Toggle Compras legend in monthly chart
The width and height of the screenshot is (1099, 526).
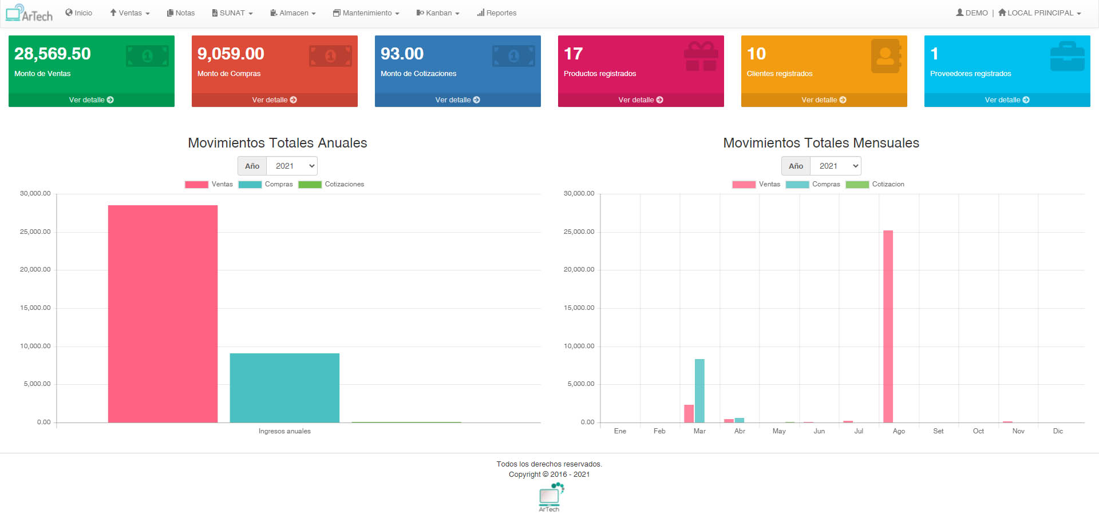(813, 184)
